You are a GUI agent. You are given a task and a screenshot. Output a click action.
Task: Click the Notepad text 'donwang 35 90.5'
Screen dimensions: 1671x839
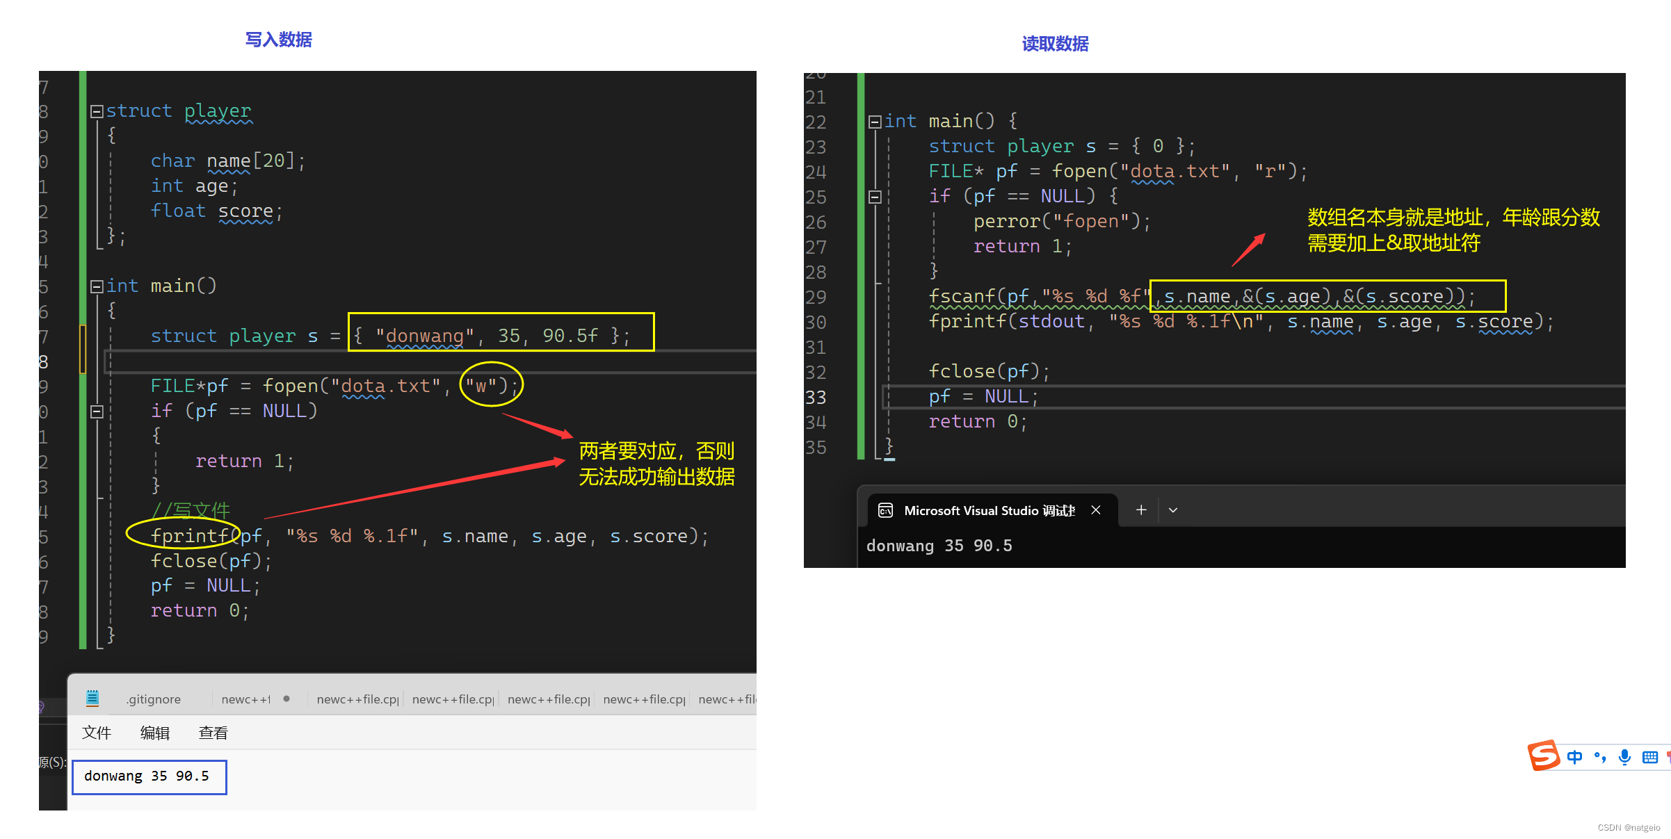tap(147, 776)
